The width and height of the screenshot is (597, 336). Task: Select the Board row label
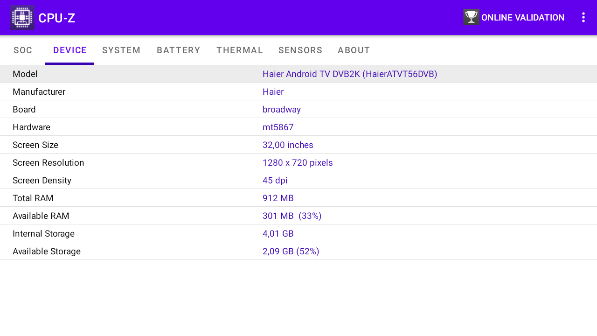pos(24,109)
